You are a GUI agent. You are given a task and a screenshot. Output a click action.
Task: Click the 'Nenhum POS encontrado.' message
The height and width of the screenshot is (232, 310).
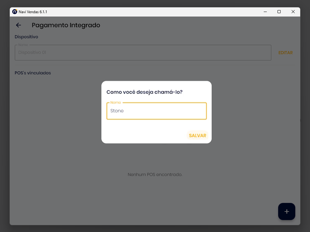155,174
